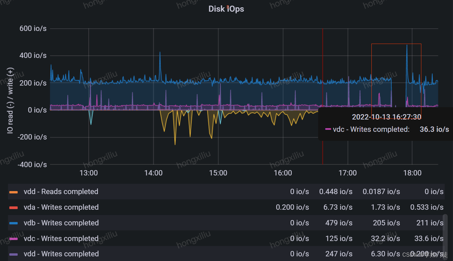The width and height of the screenshot is (453, 261).
Task: Click purple swatch for vdd Writes completed
Action: click(x=14, y=254)
